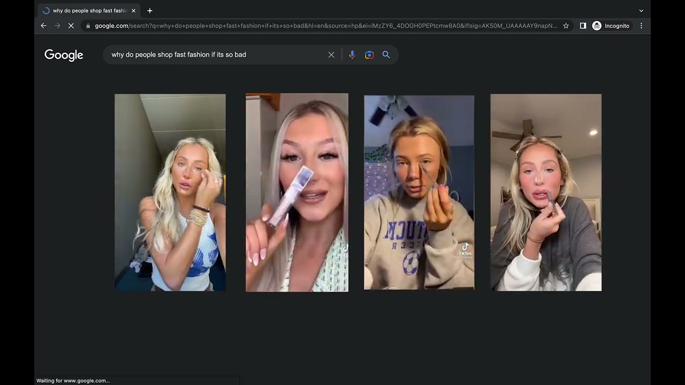Click the browser back arrow
685x385 pixels.
(44, 26)
